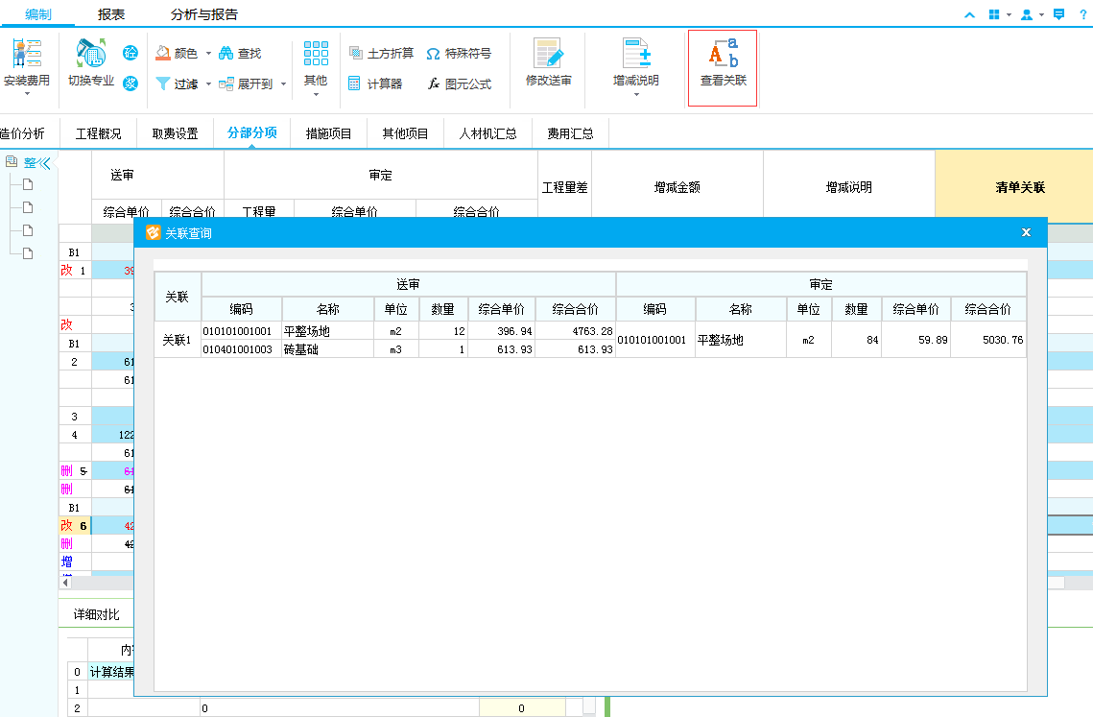Click the 查找 binoculars icon
The image size is (1093, 717).
(226, 54)
